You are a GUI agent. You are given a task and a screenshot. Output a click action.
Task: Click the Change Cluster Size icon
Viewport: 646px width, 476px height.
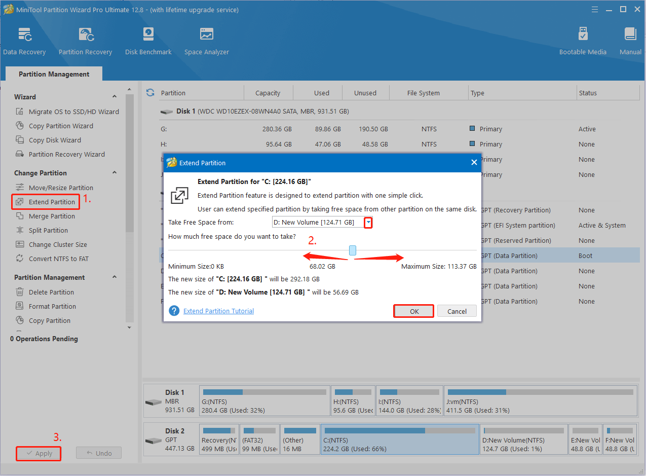tap(20, 244)
